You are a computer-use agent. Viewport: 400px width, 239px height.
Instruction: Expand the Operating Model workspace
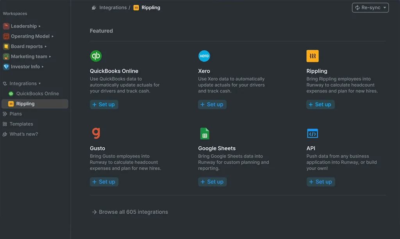click(52, 36)
